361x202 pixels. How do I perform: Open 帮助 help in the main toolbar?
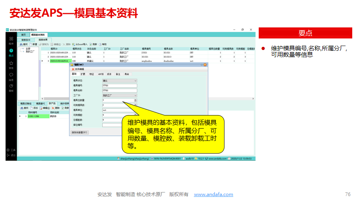[x=103, y=44]
